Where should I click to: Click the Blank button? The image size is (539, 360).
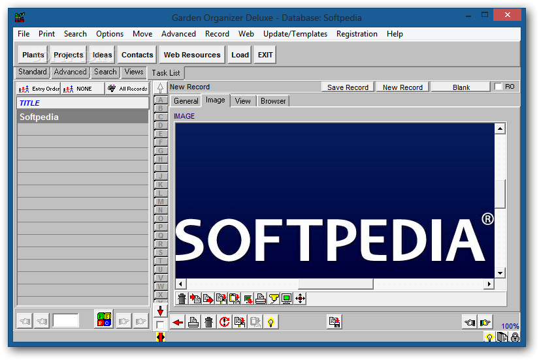(461, 87)
